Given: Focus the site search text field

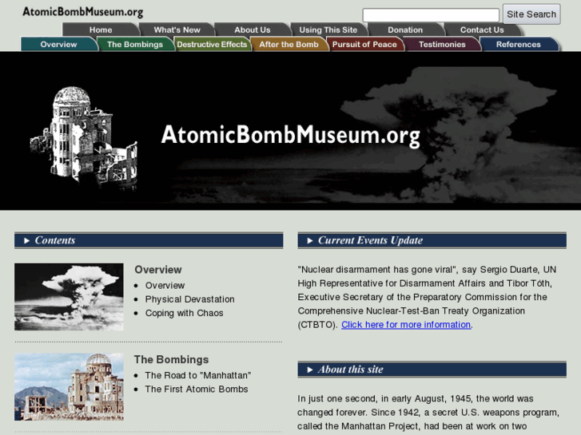Looking at the screenshot, I should [x=431, y=15].
